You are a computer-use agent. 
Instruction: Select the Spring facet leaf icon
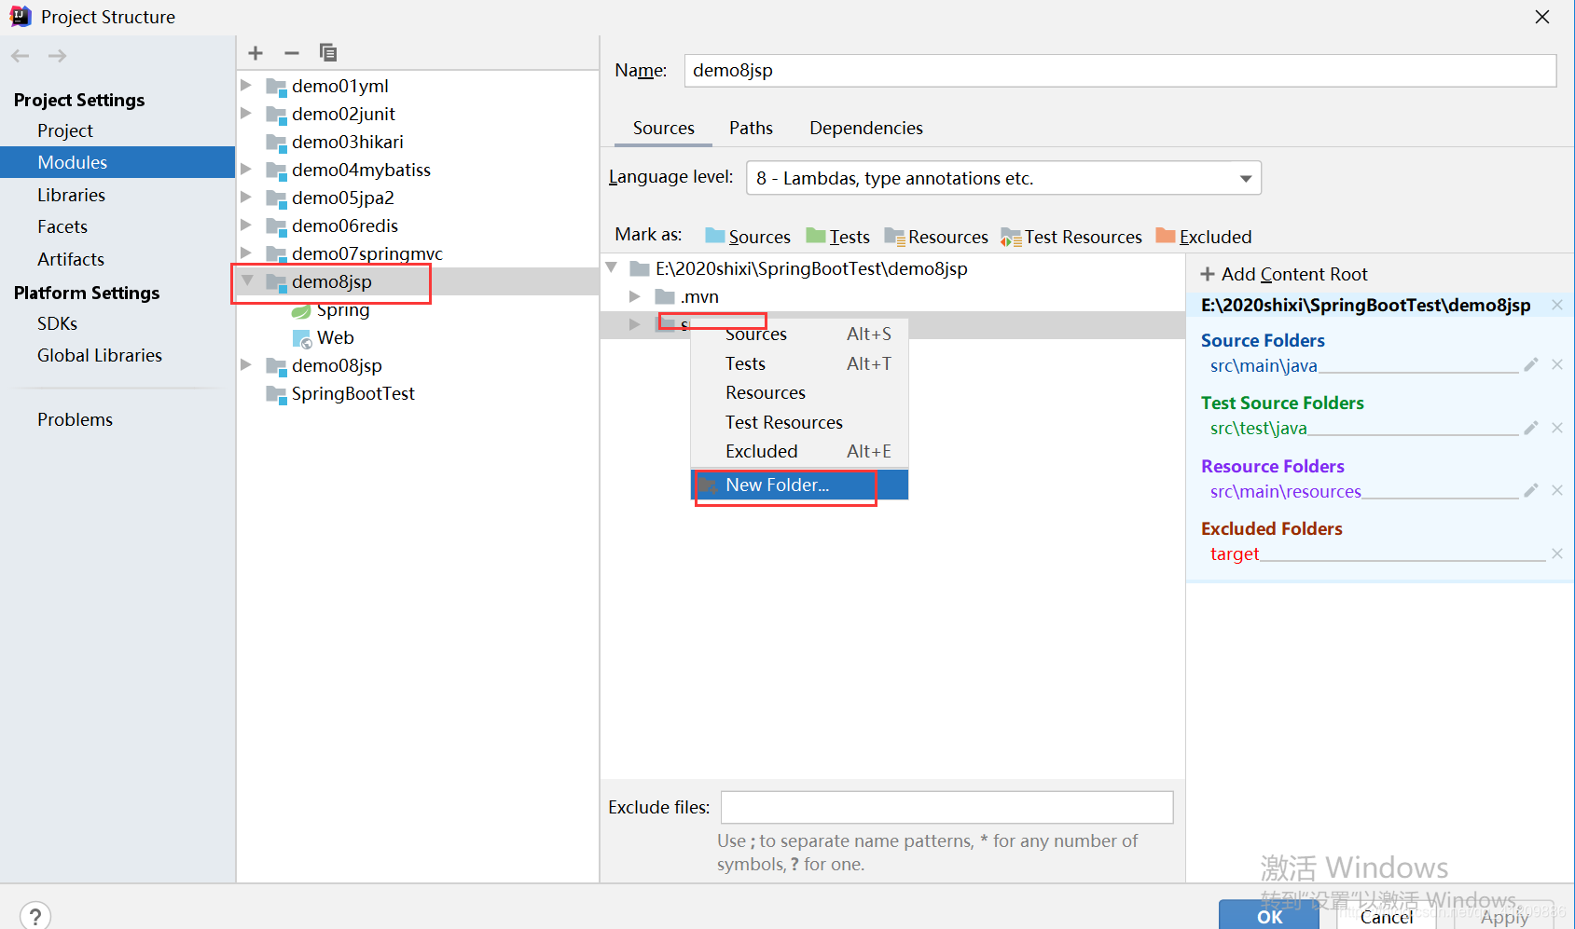pos(301,311)
